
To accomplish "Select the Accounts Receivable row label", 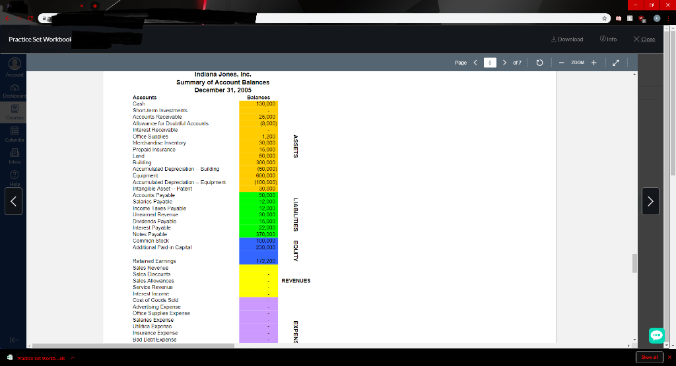I will 157,117.
